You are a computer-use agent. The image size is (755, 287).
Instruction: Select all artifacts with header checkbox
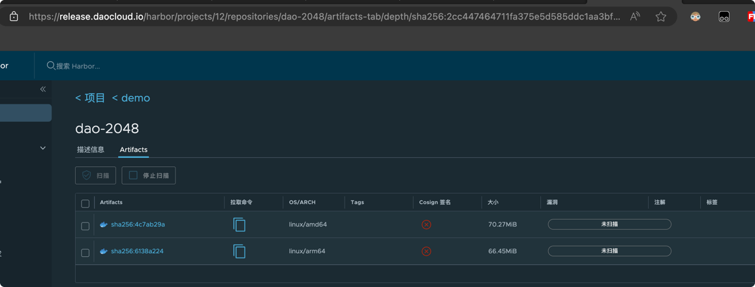pyautogui.click(x=85, y=204)
